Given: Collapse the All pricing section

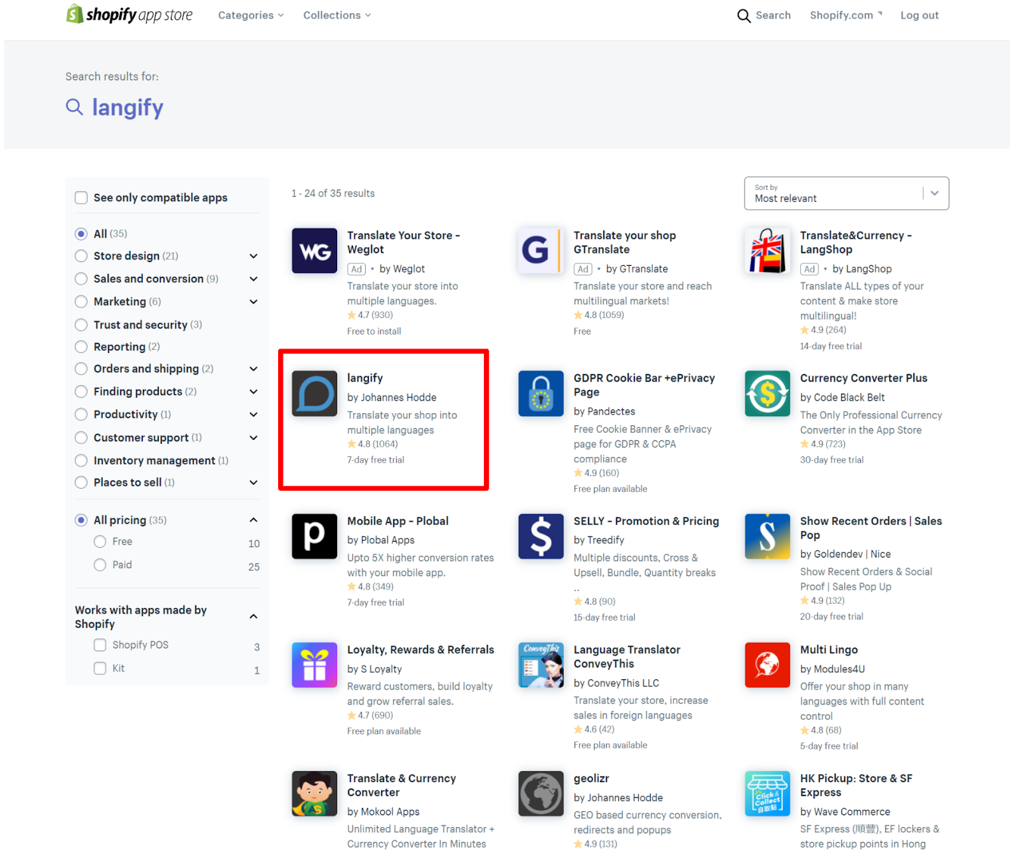Looking at the screenshot, I should (253, 520).
